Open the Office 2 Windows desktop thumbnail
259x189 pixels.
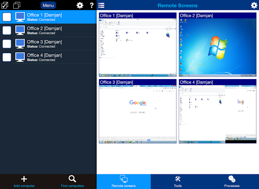(x=218, y=45)
